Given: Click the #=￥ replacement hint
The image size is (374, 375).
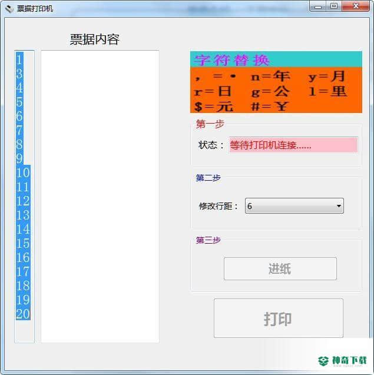Looking at the screenshot, I should point(269,107).
